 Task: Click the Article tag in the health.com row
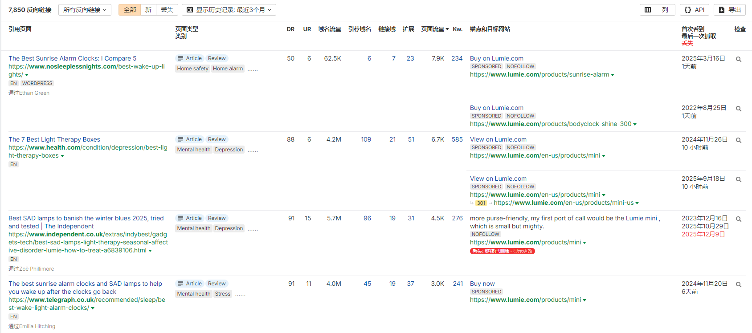click(190, 139)
